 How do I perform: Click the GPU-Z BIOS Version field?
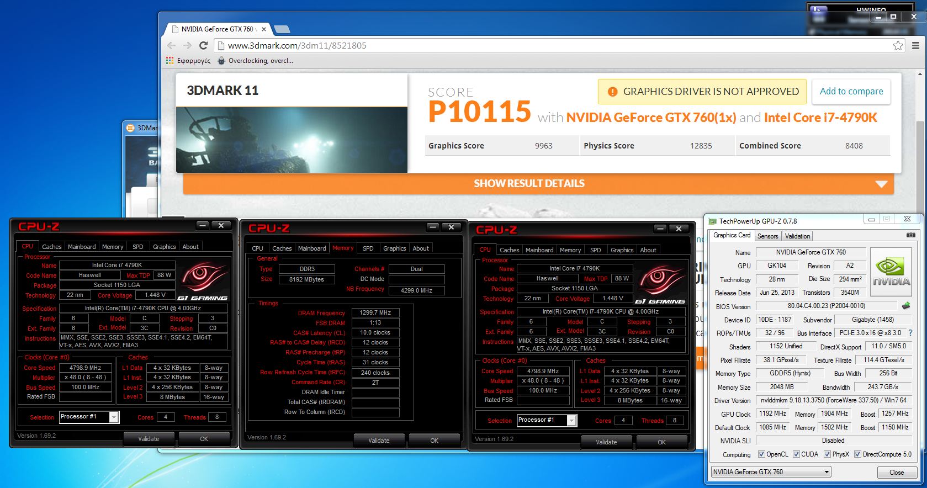pos(826,306)
